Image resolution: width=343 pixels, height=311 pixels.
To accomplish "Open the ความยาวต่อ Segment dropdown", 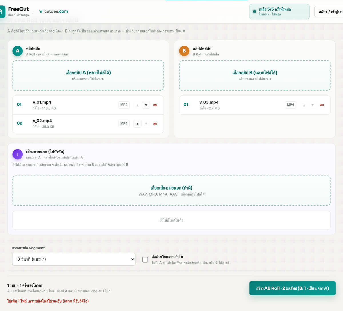I will [x=74, y=259].
